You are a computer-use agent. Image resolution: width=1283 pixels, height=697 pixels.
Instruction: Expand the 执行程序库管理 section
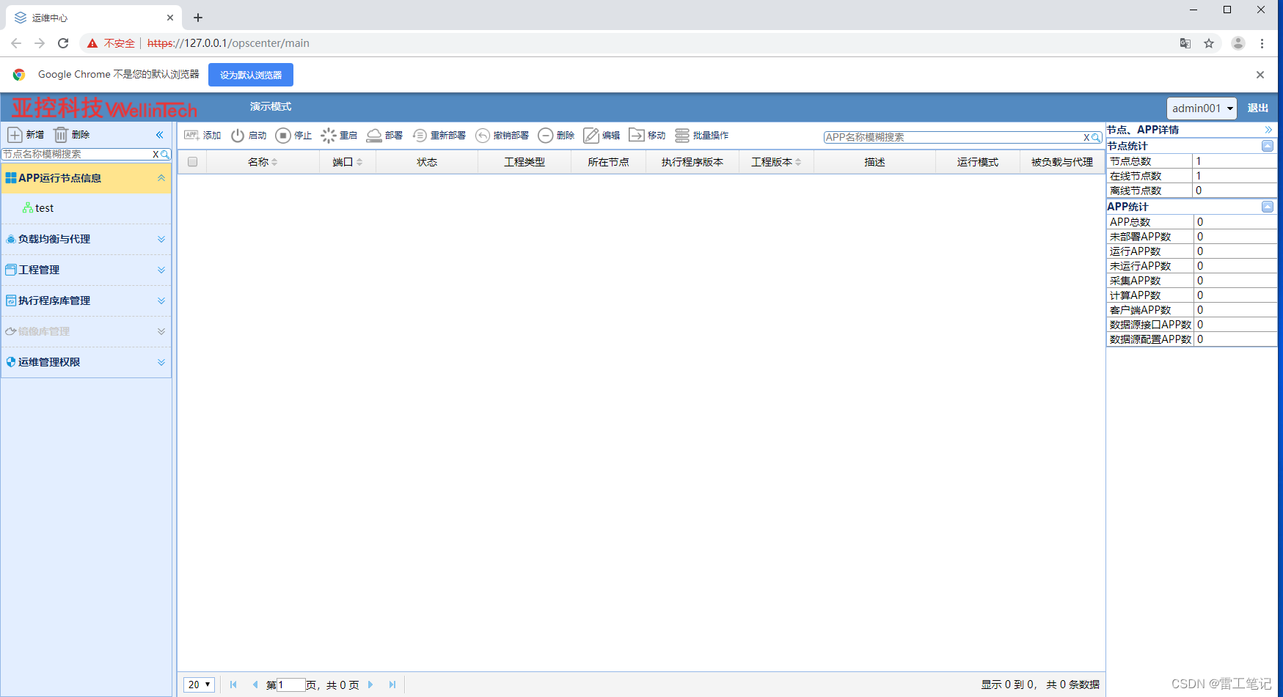tap(161, 301)
